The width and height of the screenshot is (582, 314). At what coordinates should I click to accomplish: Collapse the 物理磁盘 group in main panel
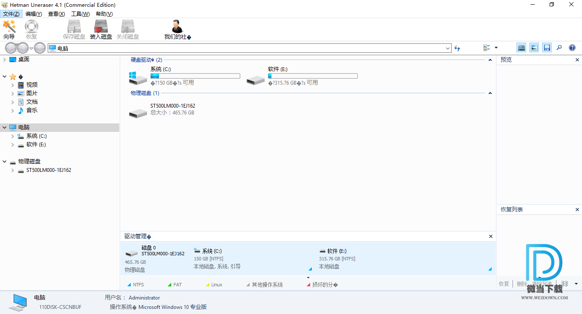point(490,93)
